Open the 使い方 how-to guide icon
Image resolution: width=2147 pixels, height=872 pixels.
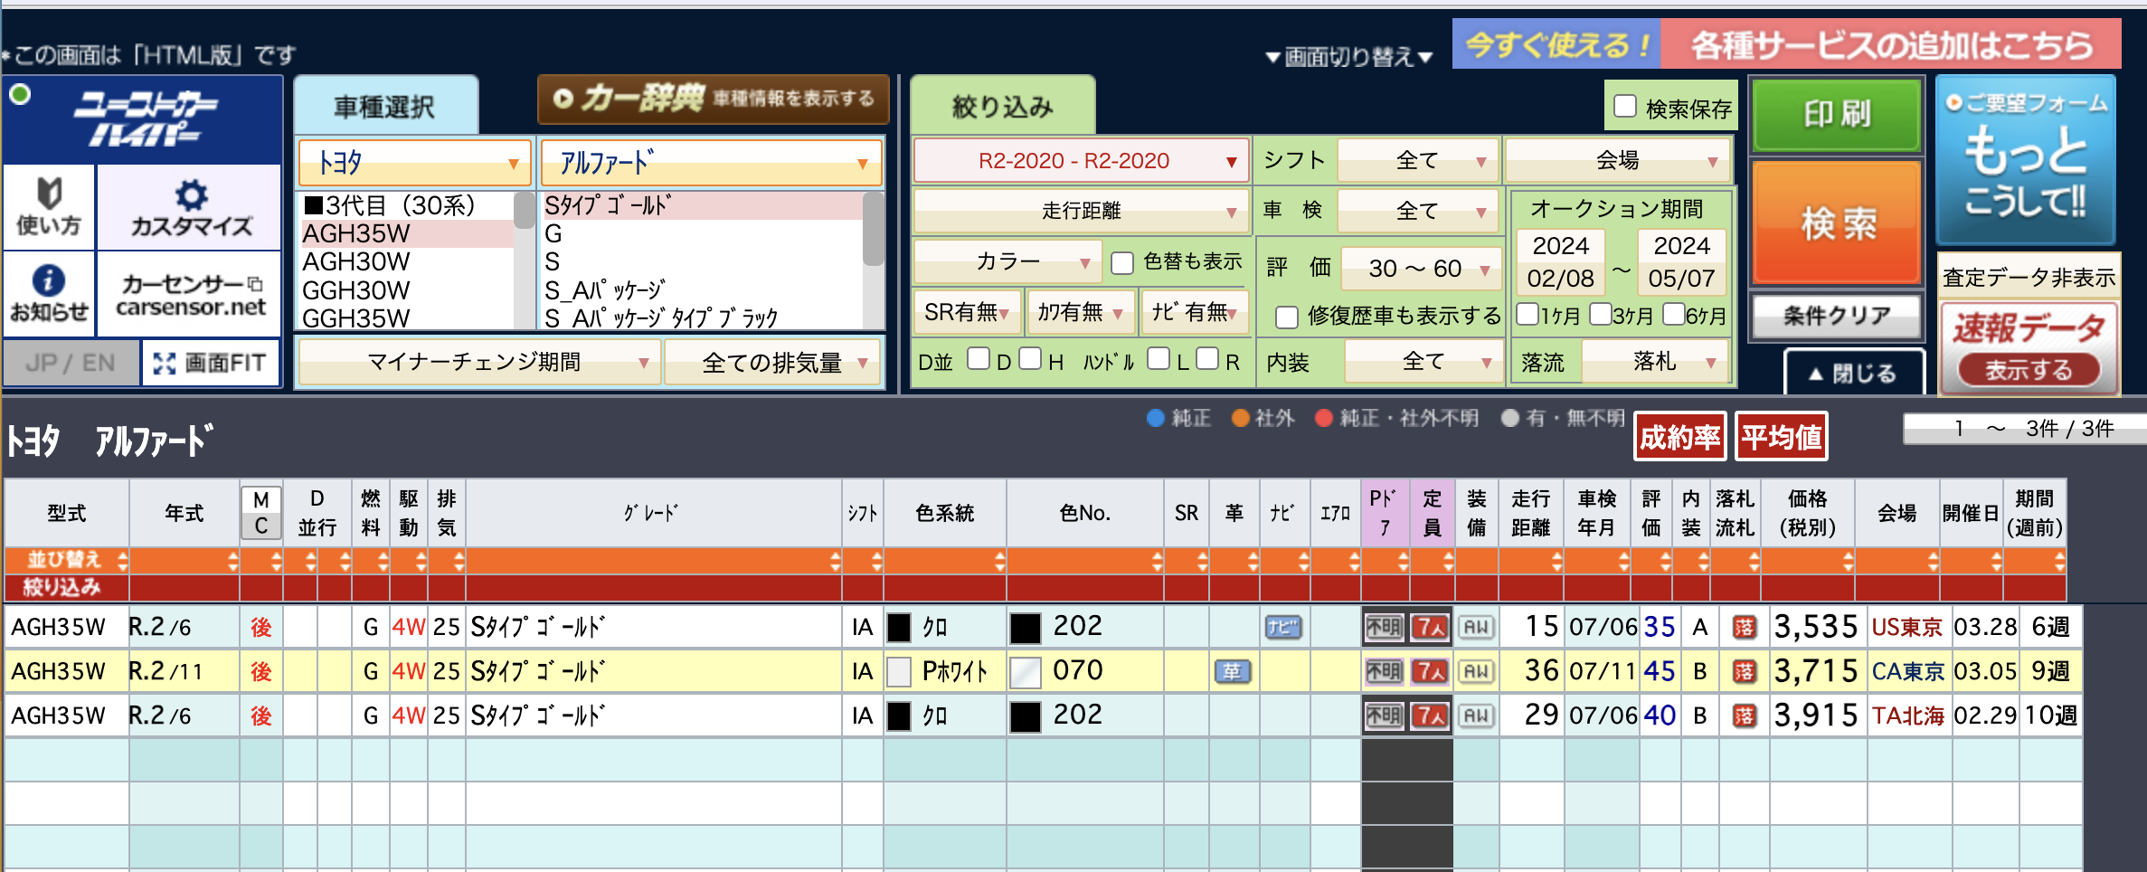pyautogui.click(x=49, y=207)
